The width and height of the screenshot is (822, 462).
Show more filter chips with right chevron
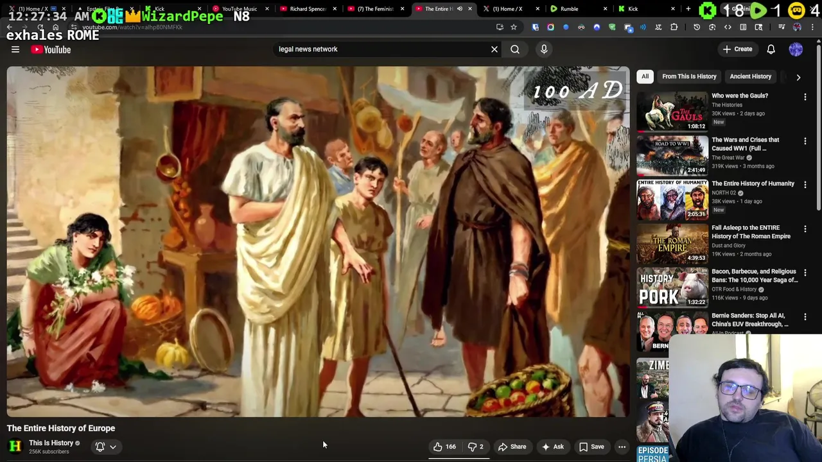point(798,77)
